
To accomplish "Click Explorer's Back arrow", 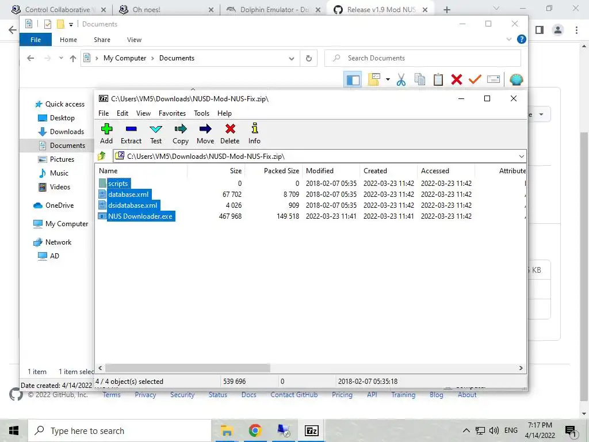I will [30, 58].
